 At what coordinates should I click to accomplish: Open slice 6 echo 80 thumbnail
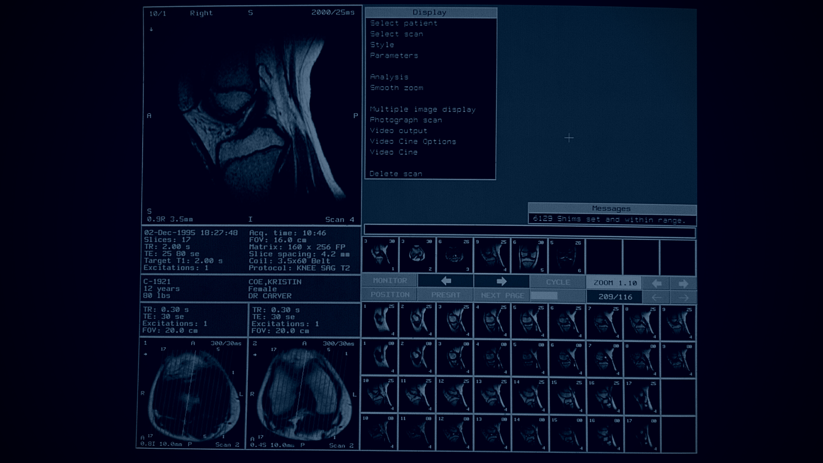coord(567,359)
